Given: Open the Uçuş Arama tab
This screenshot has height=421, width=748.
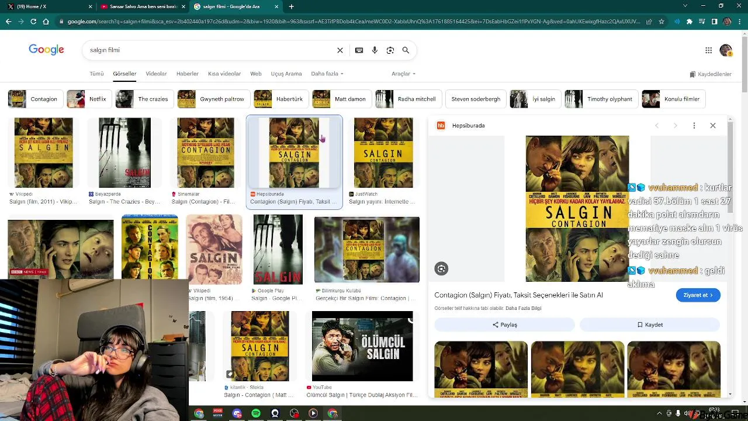Looking at the screenshot, I should pyautogui.click(x=286, y=74).
